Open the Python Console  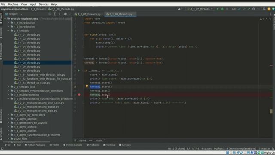73,145
